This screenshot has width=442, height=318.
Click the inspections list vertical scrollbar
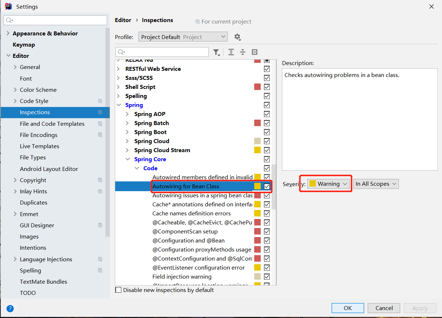click(x=274, y=186)
